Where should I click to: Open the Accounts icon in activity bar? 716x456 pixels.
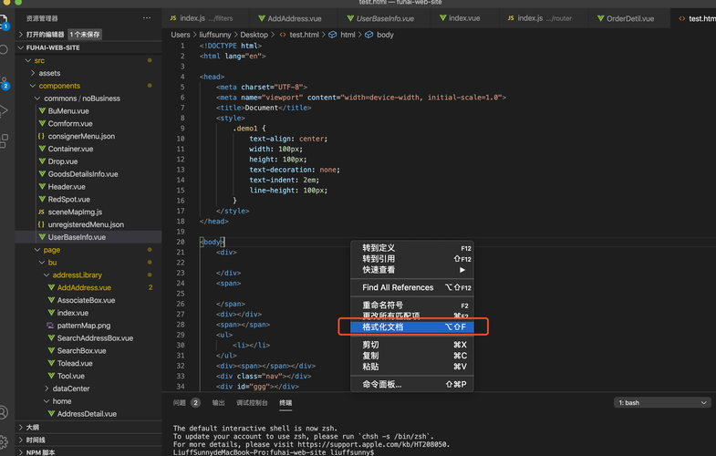(4, 412)
